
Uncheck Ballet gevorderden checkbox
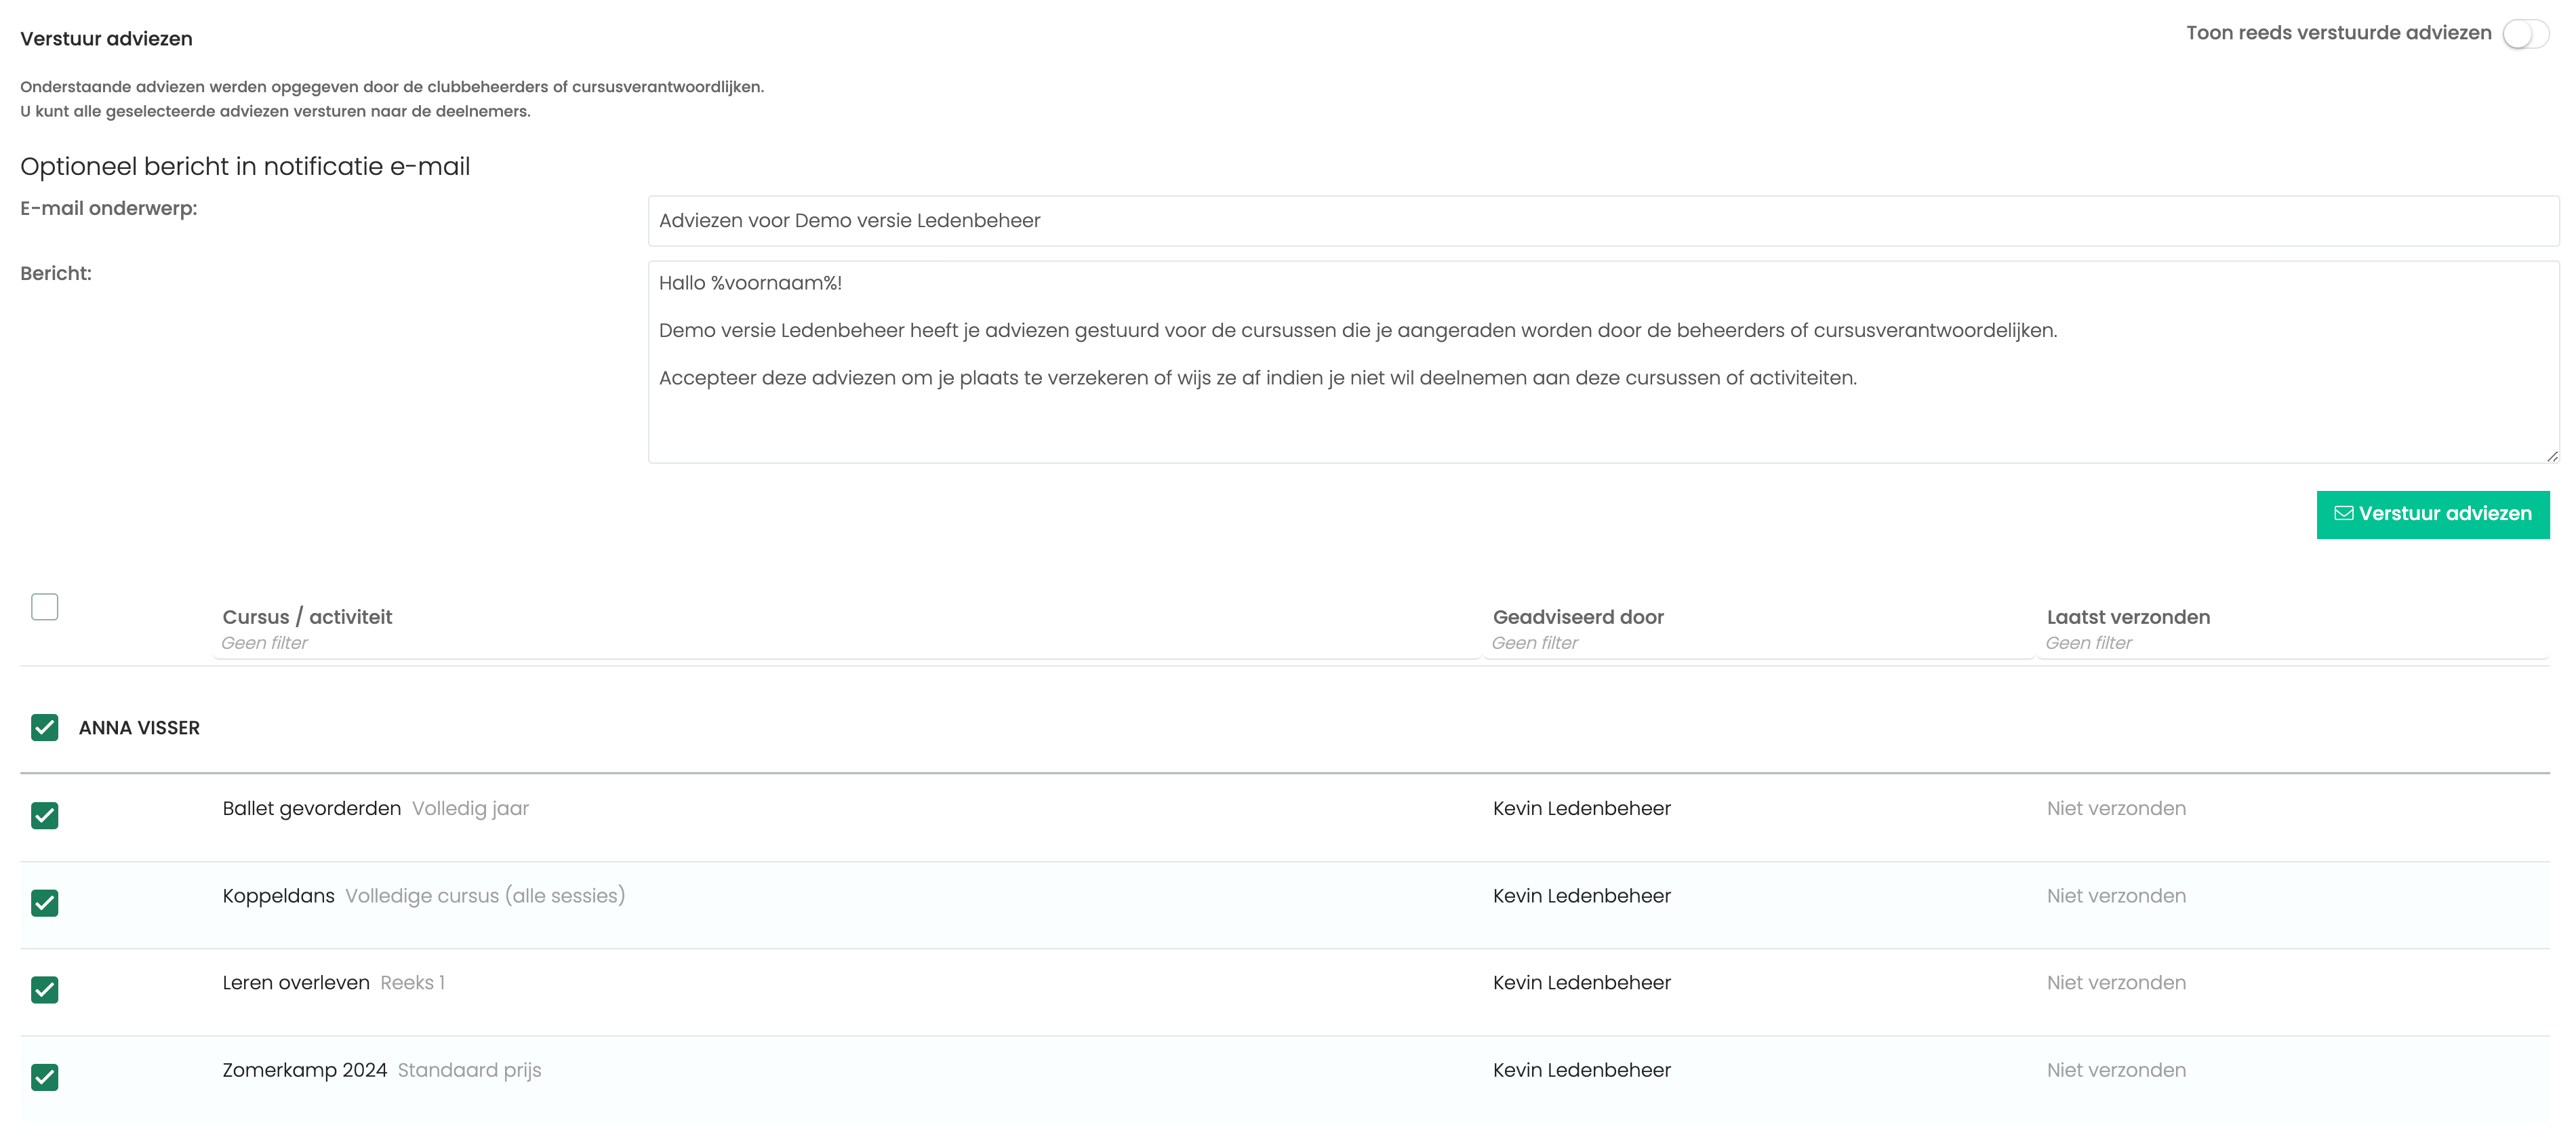pyautogui.click(x=45, y=815)
